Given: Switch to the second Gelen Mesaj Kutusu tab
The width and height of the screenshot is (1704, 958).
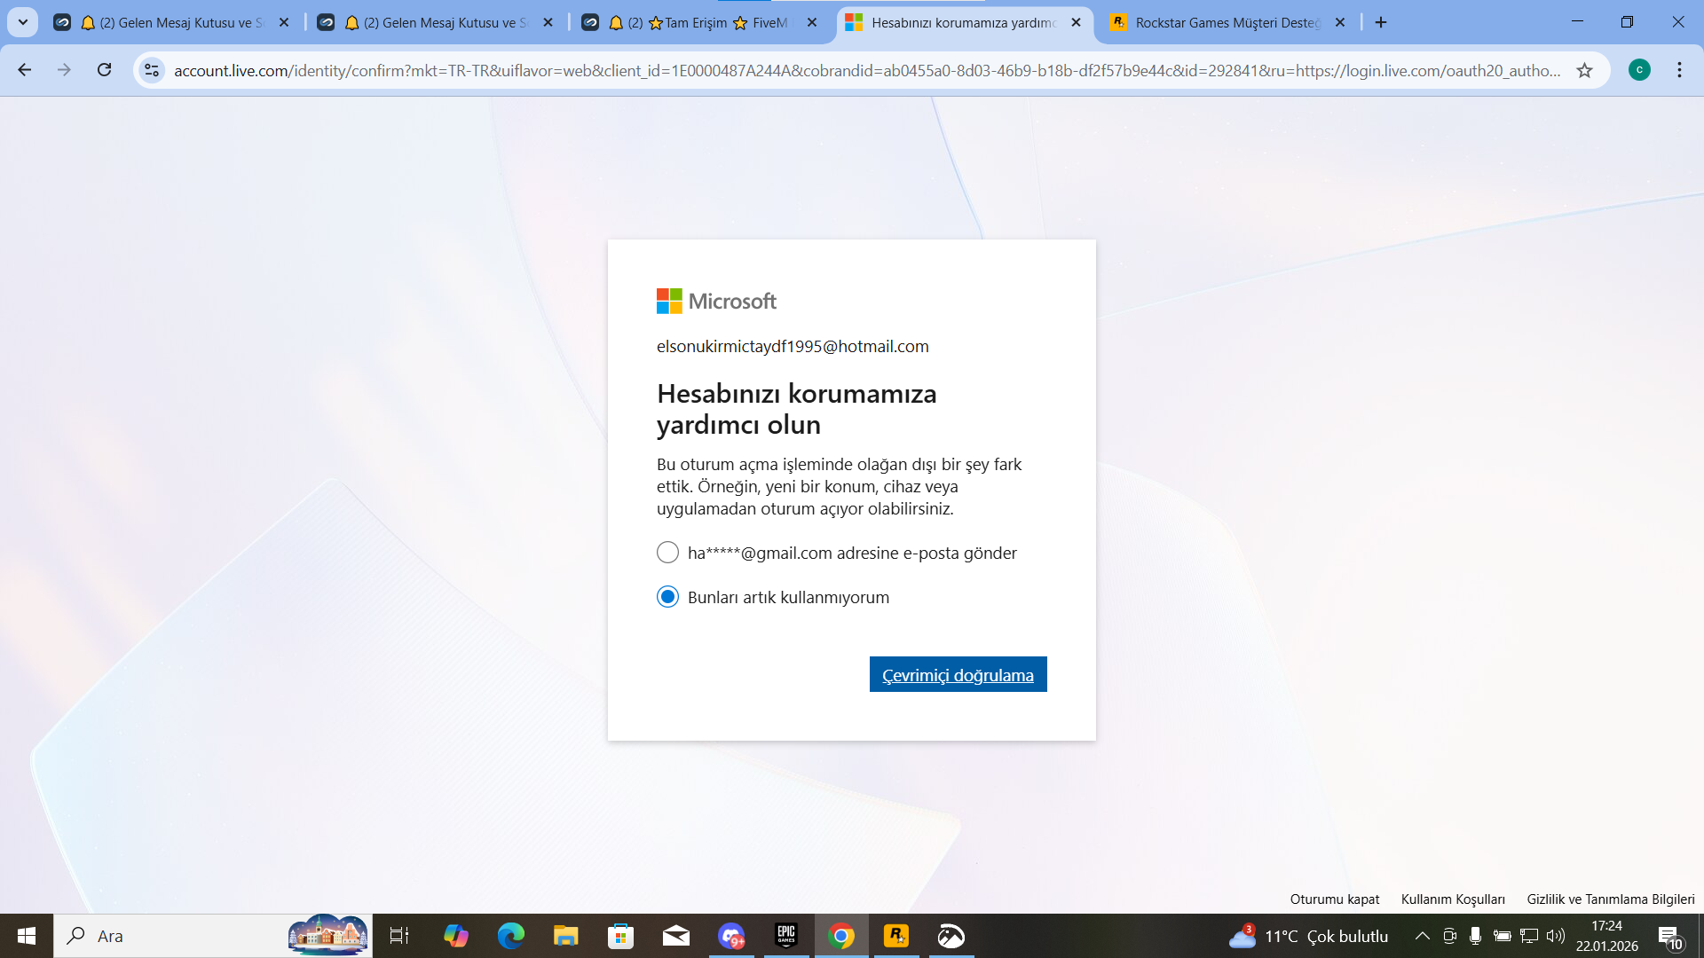Looking at the screenshot, I should [x=438, y=23].
